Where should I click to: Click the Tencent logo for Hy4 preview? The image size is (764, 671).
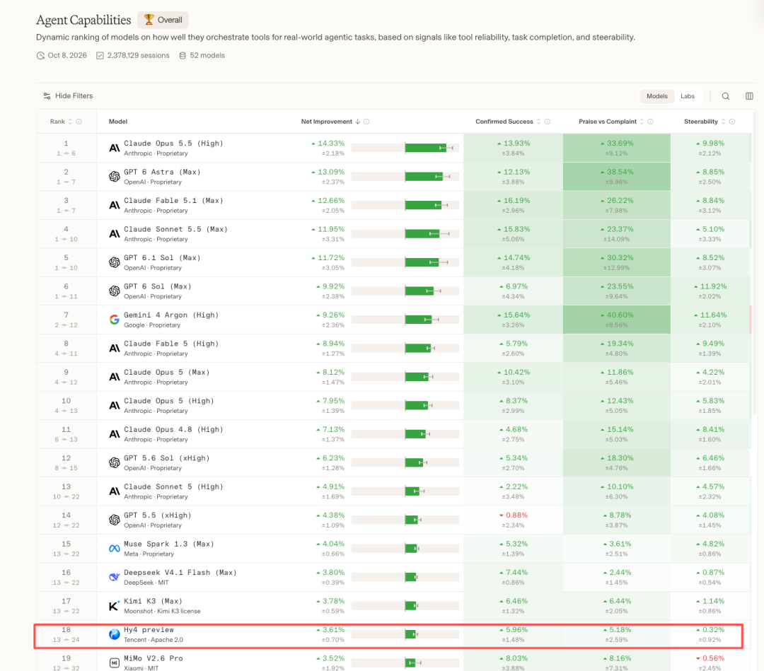pos(115,634)
